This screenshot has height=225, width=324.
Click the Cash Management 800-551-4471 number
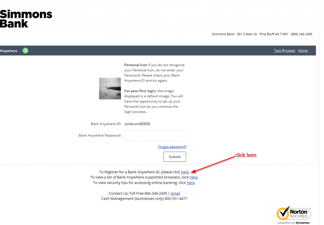(176, 199)
